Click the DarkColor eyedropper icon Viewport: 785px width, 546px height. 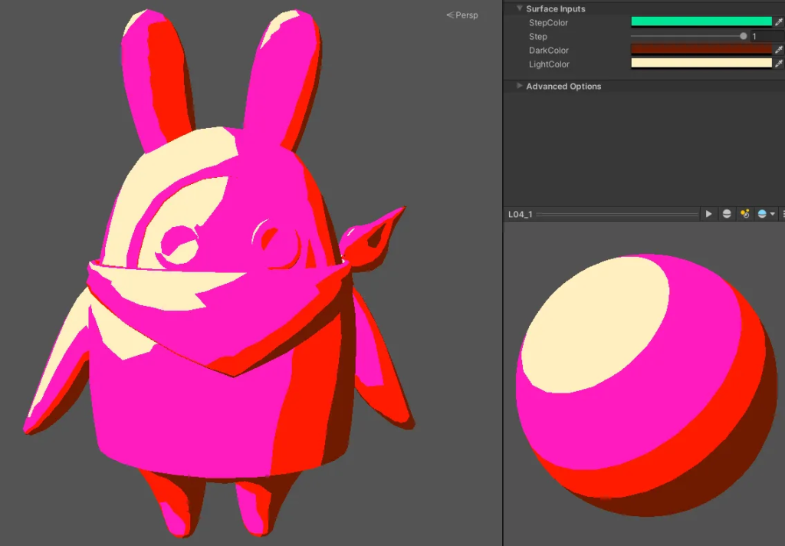point(779,50)
